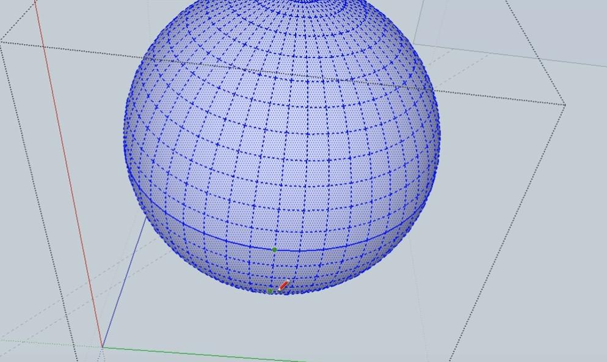The width and height of the screenshot is (607, 362).
Task: Select the top dotted bounding box edge right of the sphere
Action: coord(501,98)
